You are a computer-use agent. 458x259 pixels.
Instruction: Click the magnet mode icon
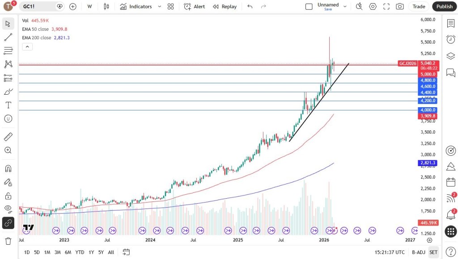[x=8, y=168]
